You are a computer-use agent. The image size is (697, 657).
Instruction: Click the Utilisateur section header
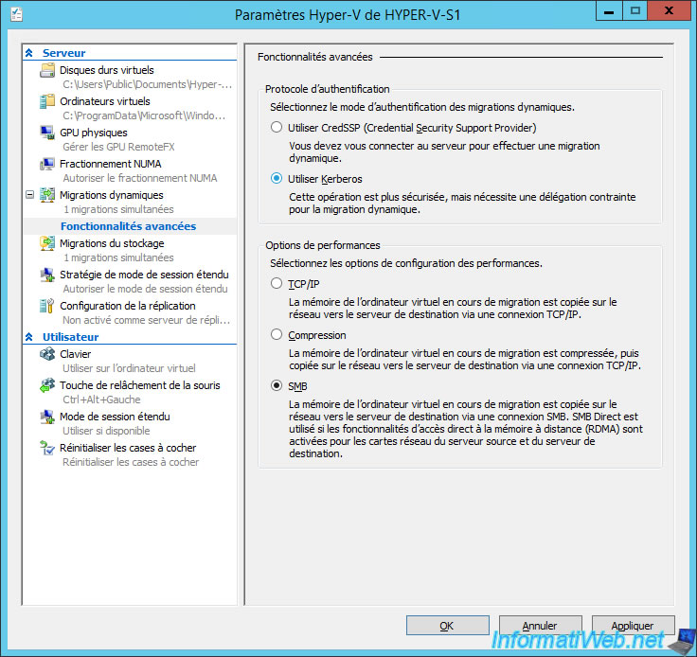tap(70, 337)
